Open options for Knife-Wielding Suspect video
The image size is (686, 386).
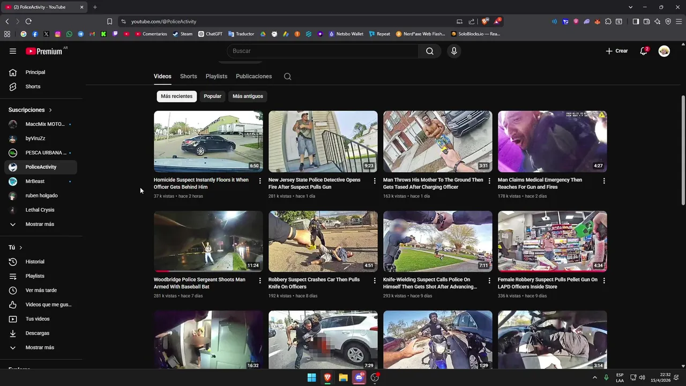489,280
